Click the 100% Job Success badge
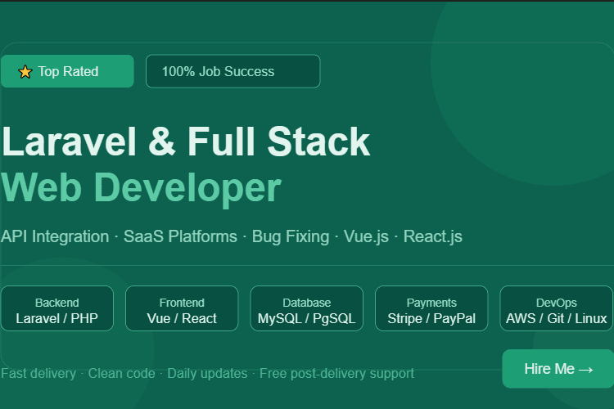The width and height of the screenshot is (614, 409). pos(233,71)
